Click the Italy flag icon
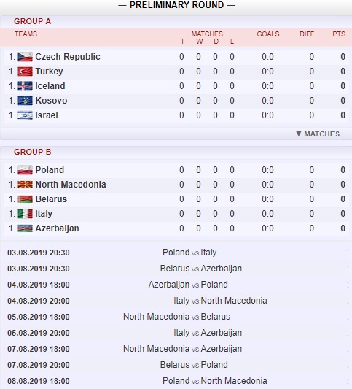 25,214
